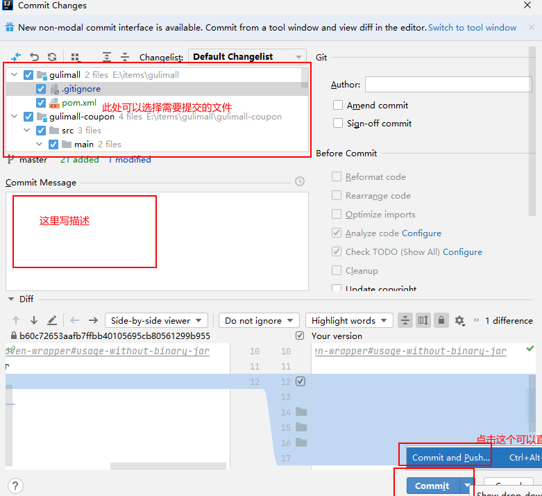The width and height of the screenshot is (542, 496).
Task: Click the folder icon at line 14
Action: [301, 412]
